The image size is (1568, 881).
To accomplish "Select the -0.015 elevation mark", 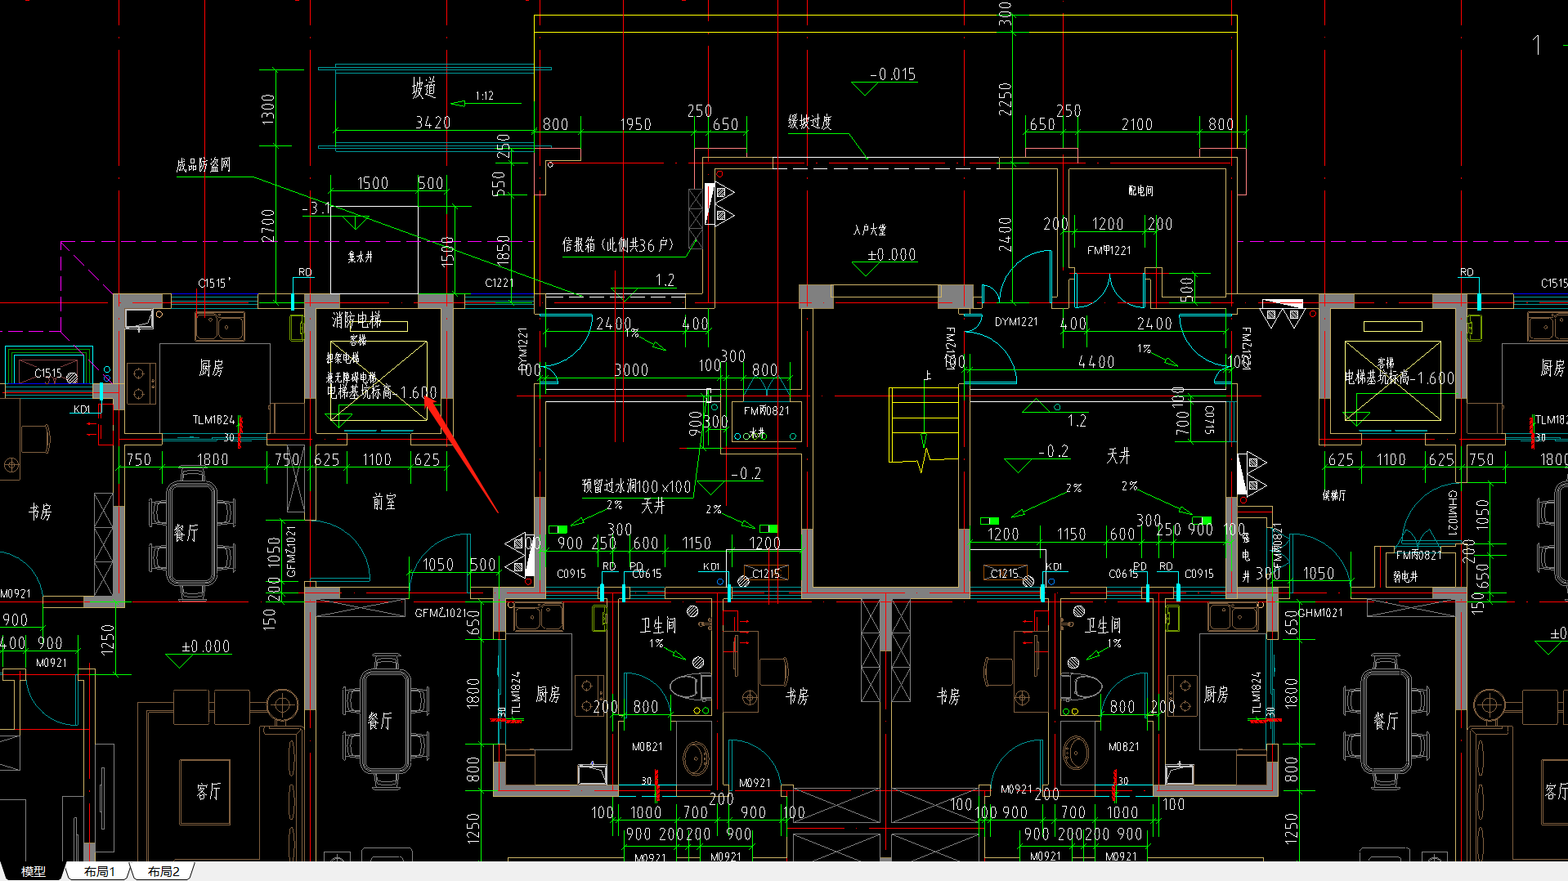I will click(x=893, y=74).
